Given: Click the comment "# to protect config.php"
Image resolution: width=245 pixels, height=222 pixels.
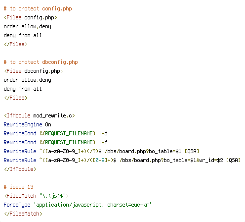Looking at the screenshot, I should tap(38, 8).
